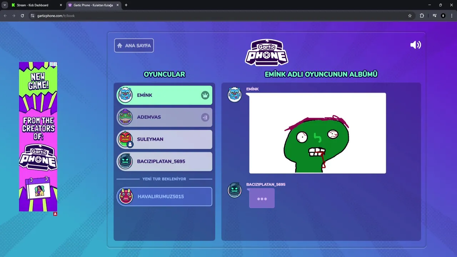This screenshot has width=457, height=257.
Task: Select player EMİNK in the list
Action: (164, 95)
